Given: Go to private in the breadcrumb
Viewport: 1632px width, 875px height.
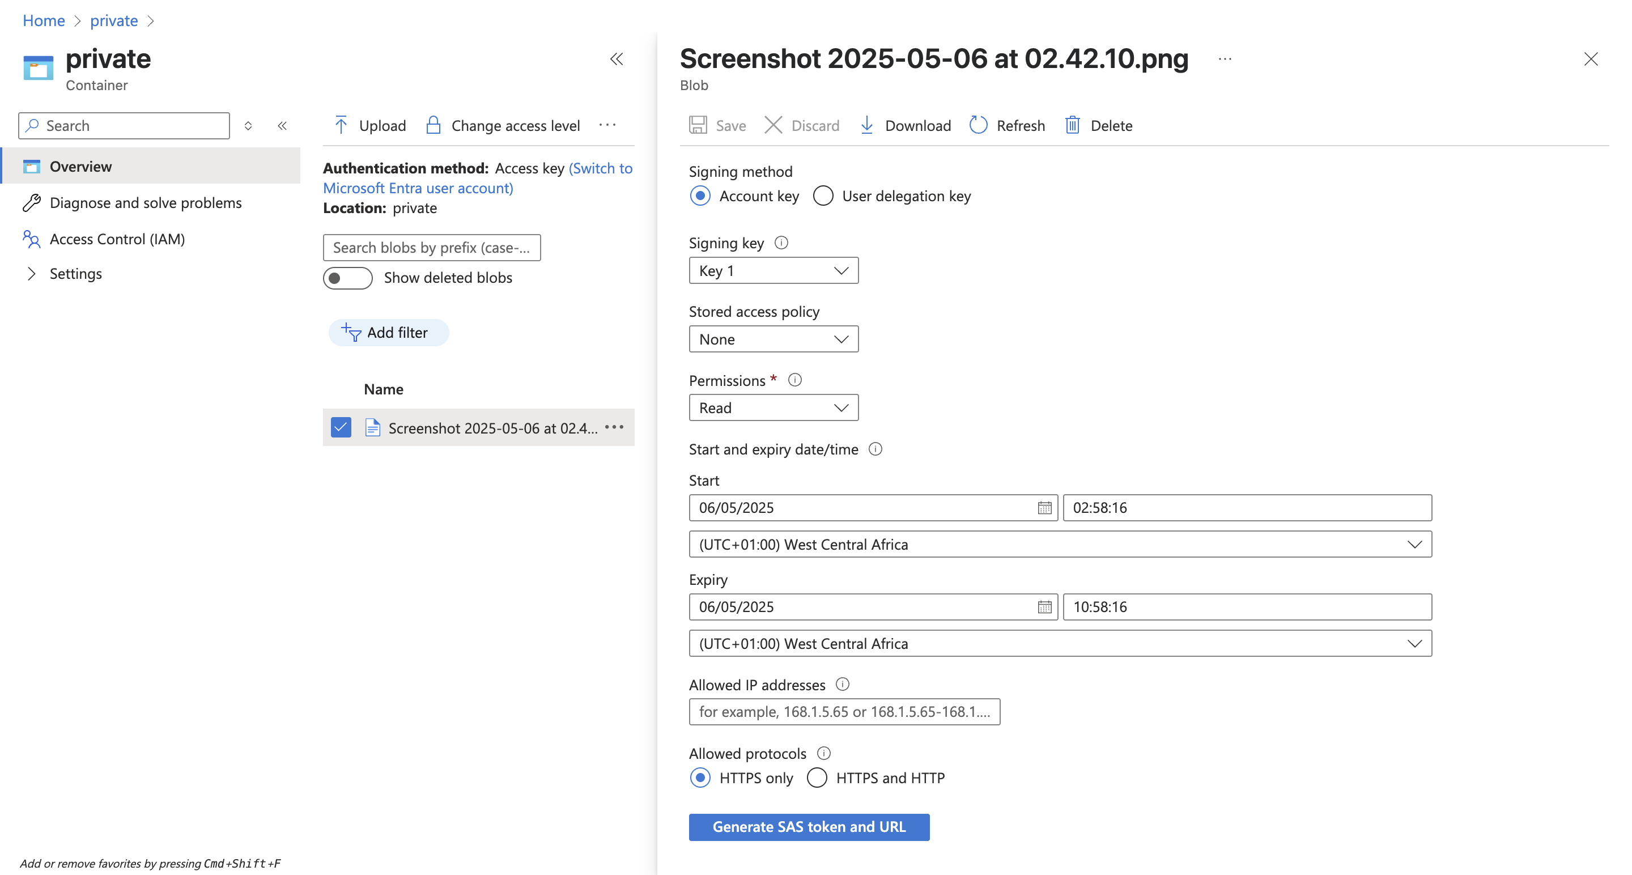Looking at the screenshot, I should (114, 20).
